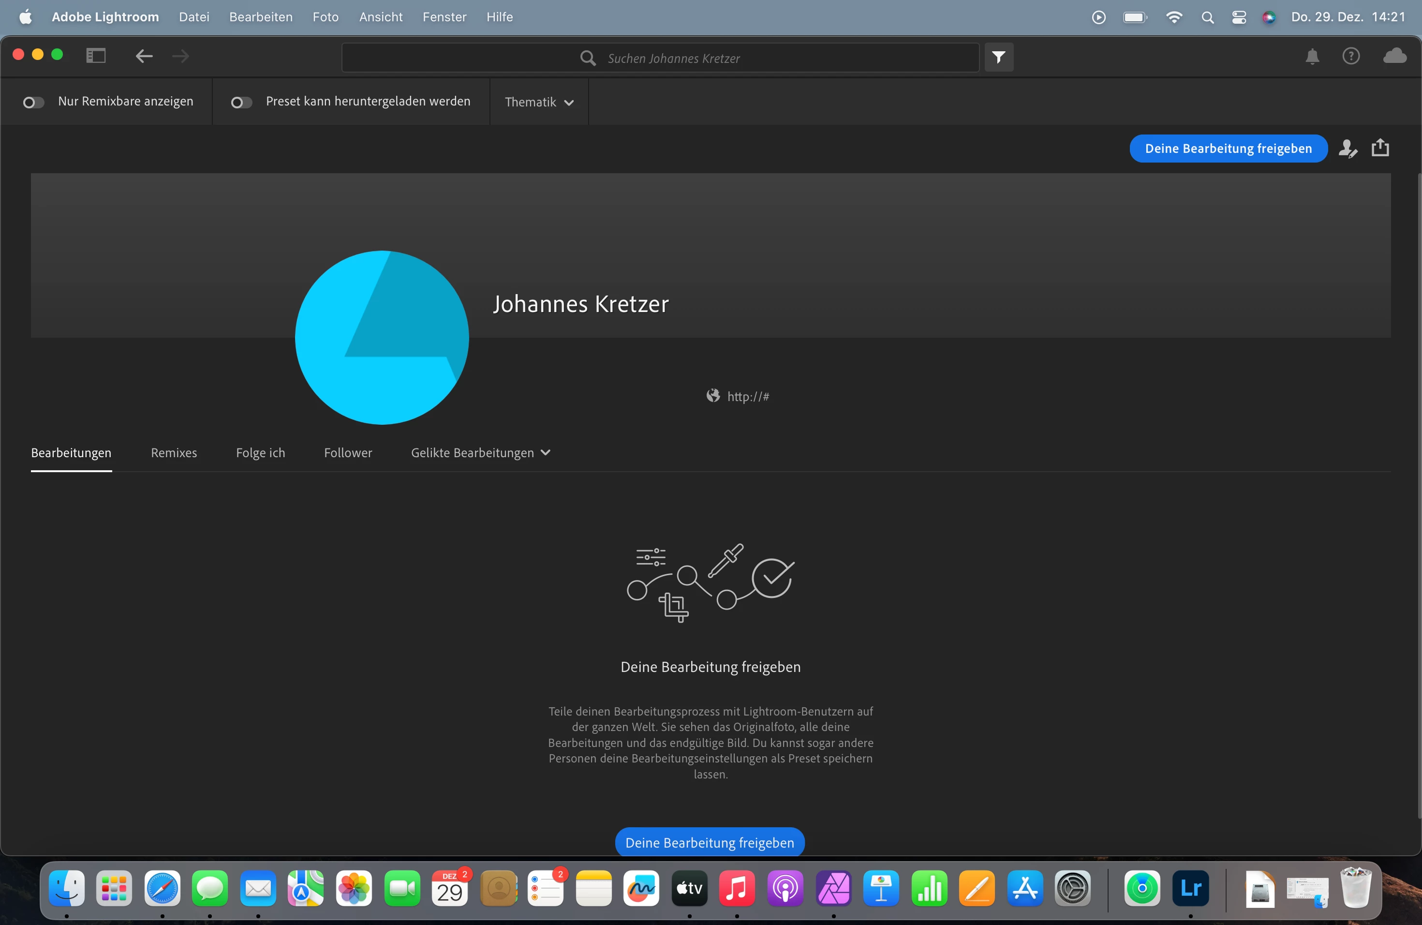Open notifications bell icon
This screenshot has width=1422, height=925.
point(1312,57)
